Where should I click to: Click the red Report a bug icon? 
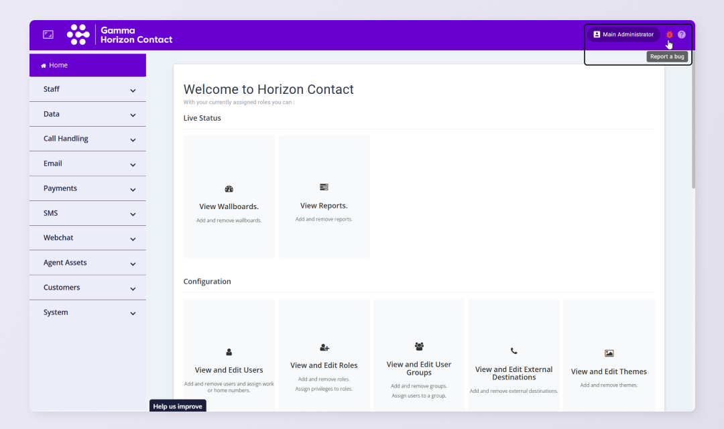click(x=669, y=35)
